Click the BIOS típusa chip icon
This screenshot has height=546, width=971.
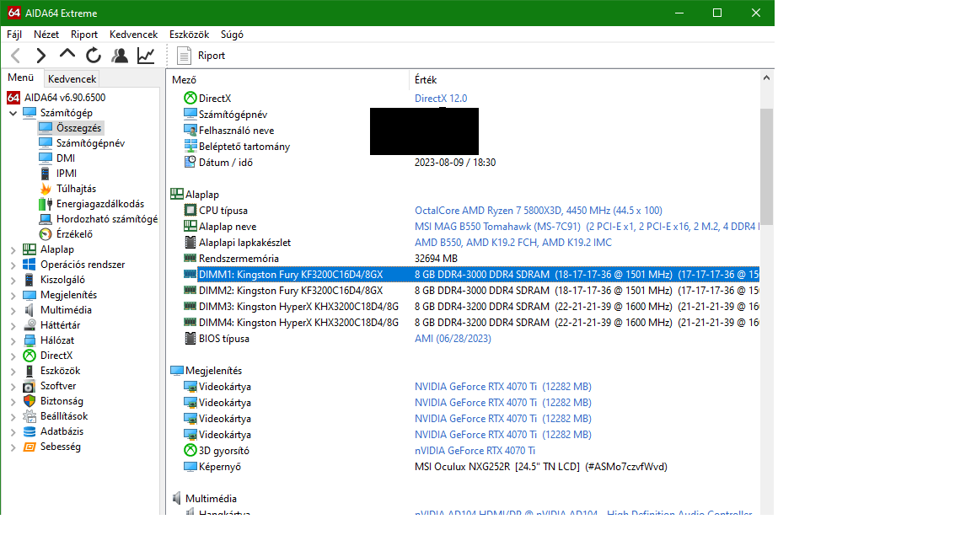coord(190,339)
